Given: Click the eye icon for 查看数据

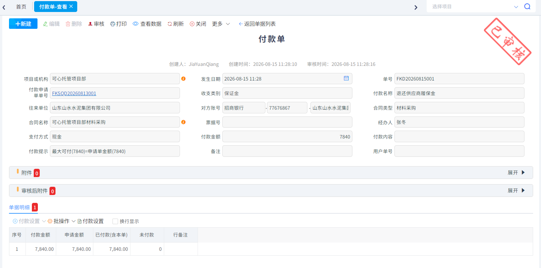Looking at the screenshot, I should (135, 24).
